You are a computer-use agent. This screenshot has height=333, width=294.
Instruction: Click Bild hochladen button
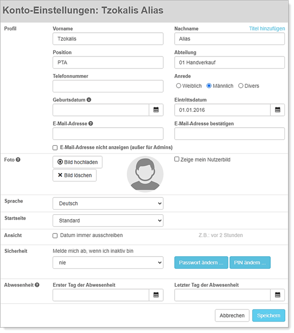pyautogui.click(x=78, y=162)
